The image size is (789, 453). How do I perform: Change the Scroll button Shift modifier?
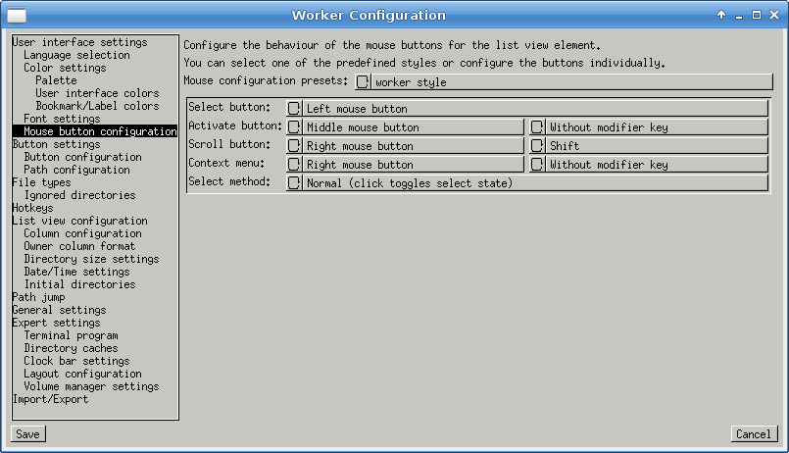[656, 146]
